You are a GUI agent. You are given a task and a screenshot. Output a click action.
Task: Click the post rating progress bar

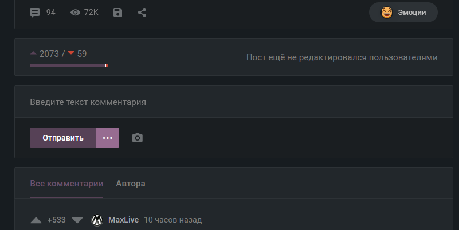[x=69, y=65]
